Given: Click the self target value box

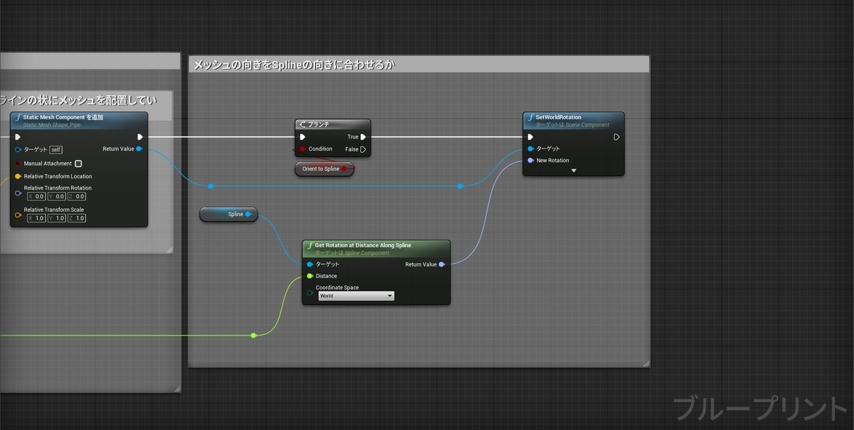Looking at the screenshot, I should pyautogui.click(x=56, y=149).
